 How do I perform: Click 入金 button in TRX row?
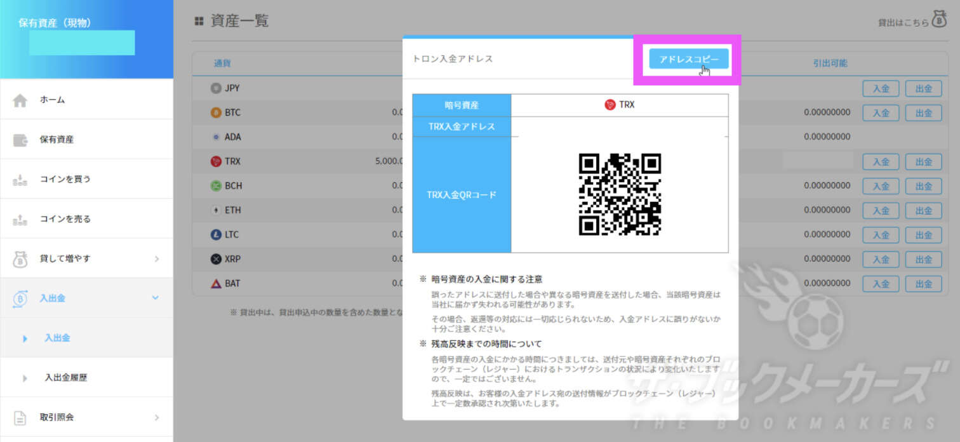tap(881, 162)
